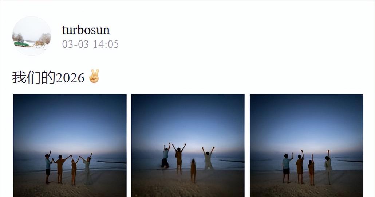Click the small child standing in jumping photo
375x197 pixels.
pos(193,171)
